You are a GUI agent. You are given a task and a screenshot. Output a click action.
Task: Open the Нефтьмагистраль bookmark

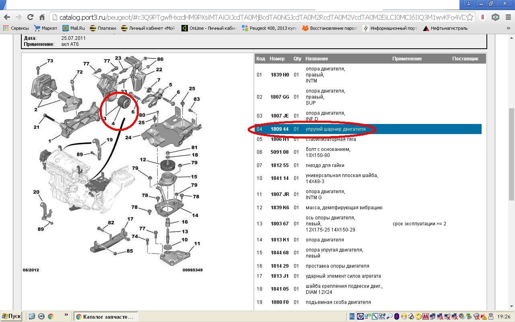tap(445, 28)
